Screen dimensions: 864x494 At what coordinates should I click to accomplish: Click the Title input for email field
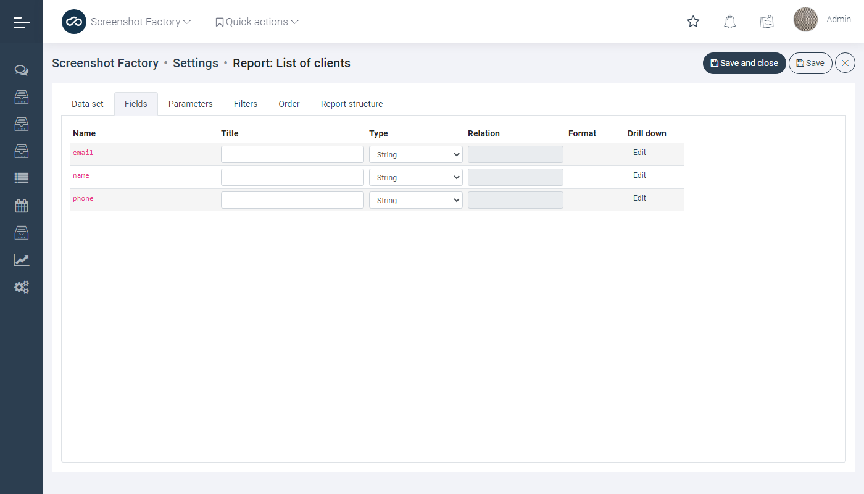[x=292, y=154]
